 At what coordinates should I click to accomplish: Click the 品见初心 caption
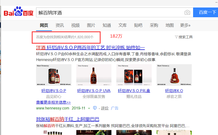pyautogui.click(x=54, y=97)
